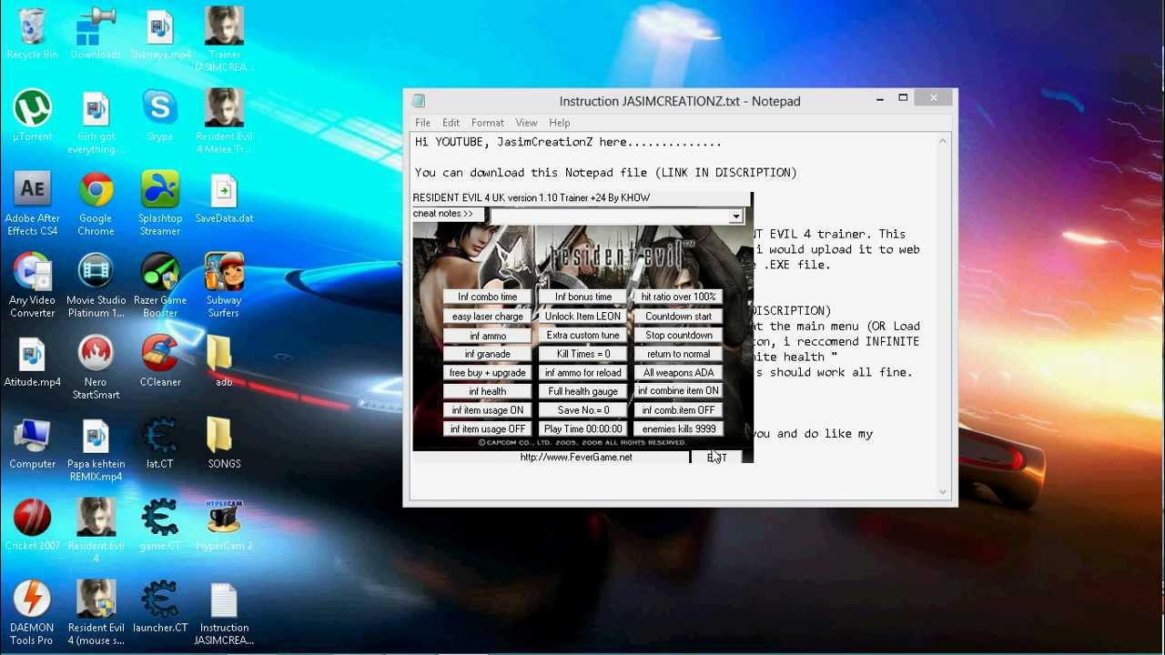Select the SaveData.dat file icon
This screenshot has height=655, width=1165.
pos(224,197)
